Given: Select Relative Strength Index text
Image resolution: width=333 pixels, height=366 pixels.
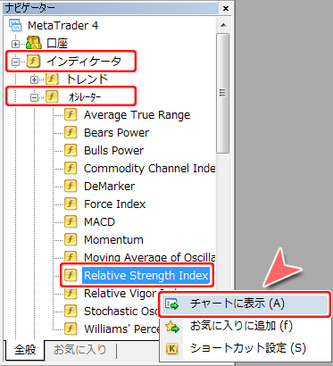Looking at the screenshot, I should pyautogui.click(x=146, y=275).
